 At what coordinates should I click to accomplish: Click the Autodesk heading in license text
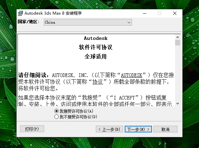click(96, 38)
